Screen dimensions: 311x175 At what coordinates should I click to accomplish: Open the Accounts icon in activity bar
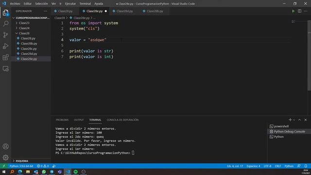pyautogui.click(x=5, y=146)
